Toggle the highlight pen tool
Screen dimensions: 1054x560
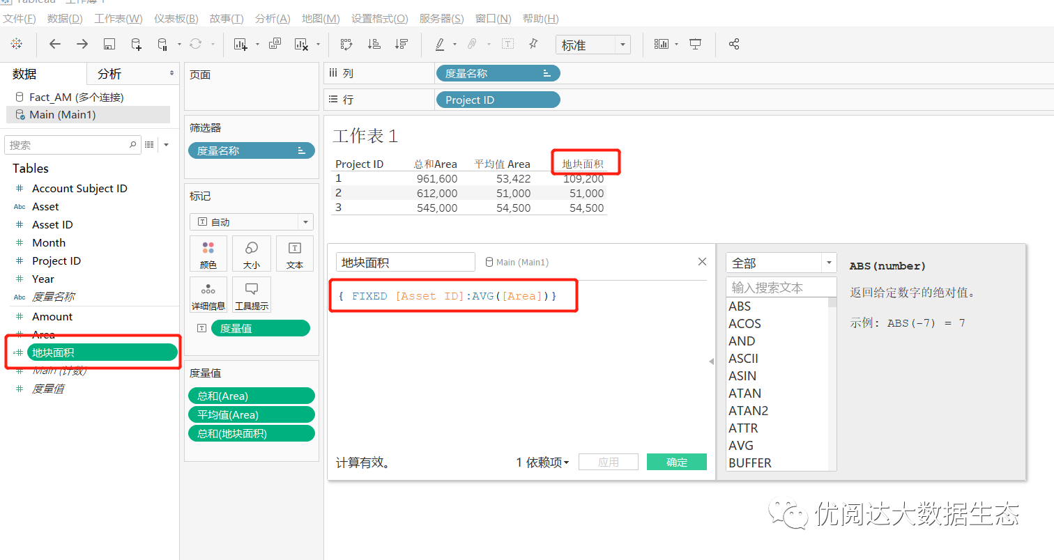pyautogui.click(x=440, y=44)
